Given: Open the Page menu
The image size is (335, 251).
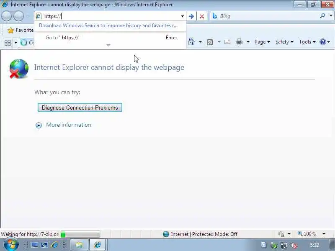Looking at the screenshot, I should click(262, 42).
